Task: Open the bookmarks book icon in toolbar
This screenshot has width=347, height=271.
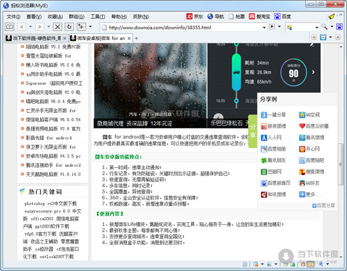Action: tap(9, 27)
